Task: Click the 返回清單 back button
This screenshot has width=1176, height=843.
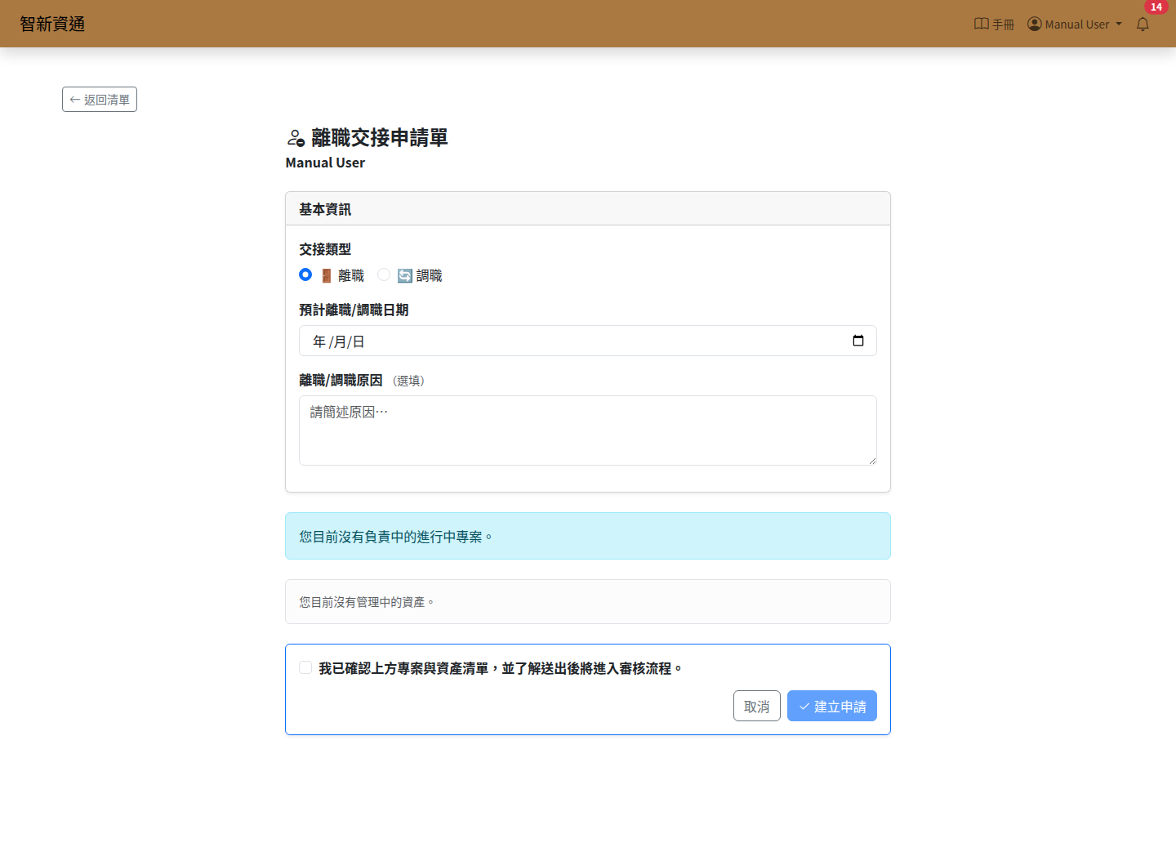Action: point(100,100)
